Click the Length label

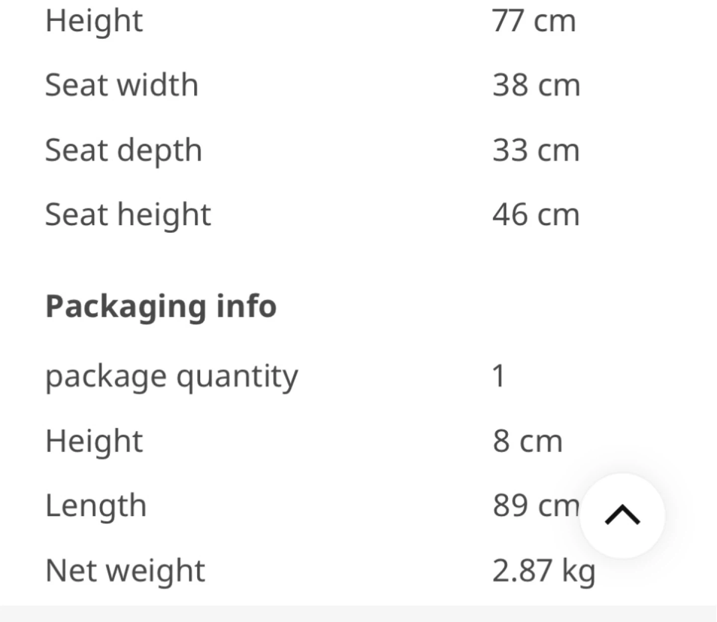[x=96, y=506]
